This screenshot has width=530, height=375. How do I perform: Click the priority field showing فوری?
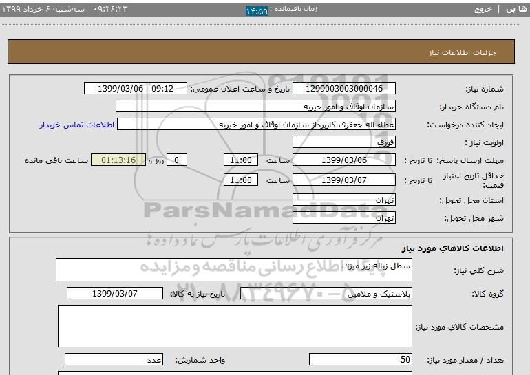point(344,142)
